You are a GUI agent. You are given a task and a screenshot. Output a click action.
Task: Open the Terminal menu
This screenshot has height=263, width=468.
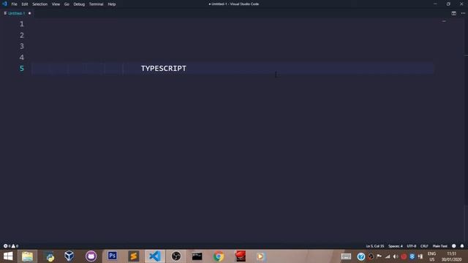(x=96, y=4)
